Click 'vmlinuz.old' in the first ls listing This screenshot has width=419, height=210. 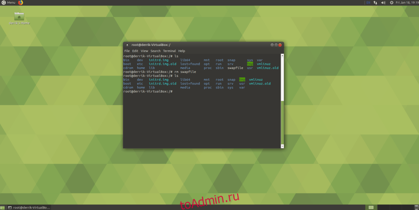(268, 68)
